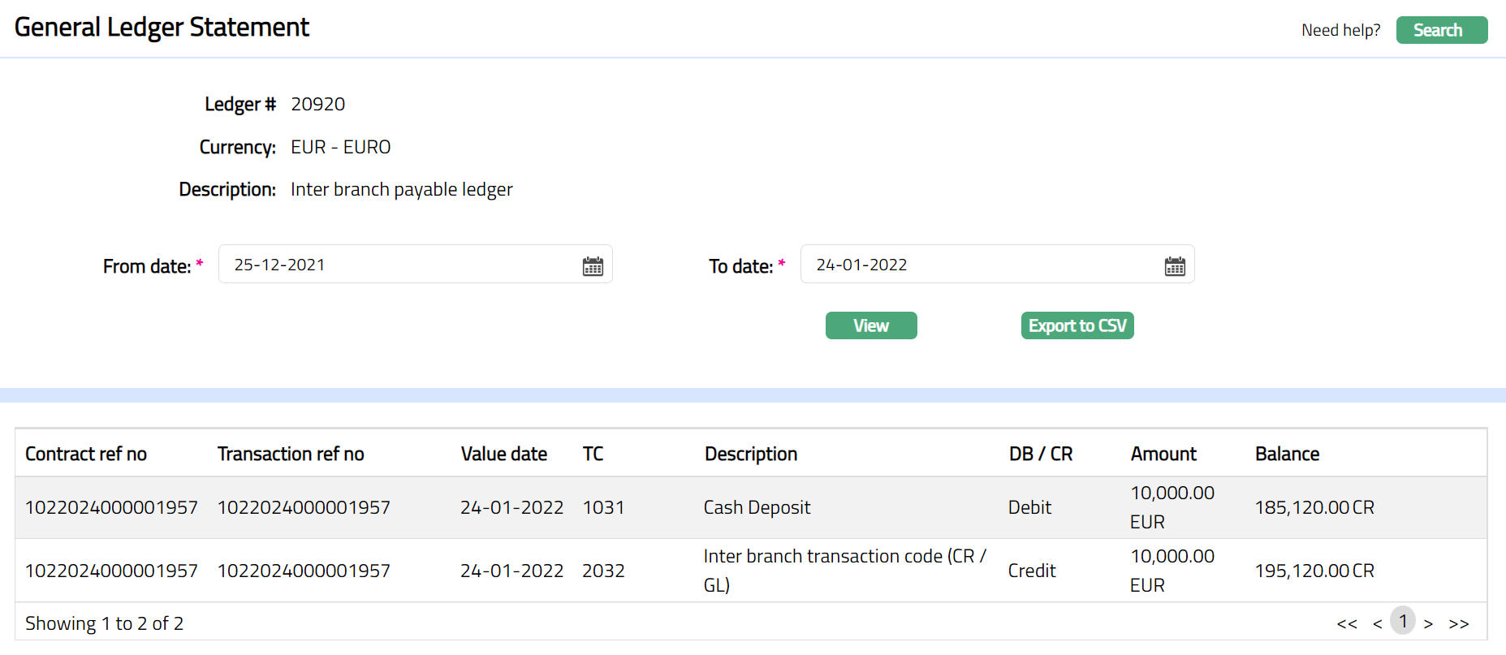Sort by Value date column header
Viewport: 1506px width, 655px height.
click(x=503, y=454)
